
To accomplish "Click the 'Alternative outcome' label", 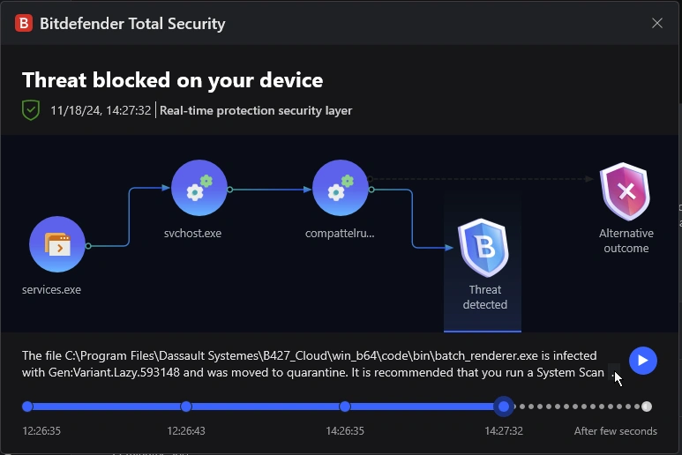I will [x=626, y=241].
